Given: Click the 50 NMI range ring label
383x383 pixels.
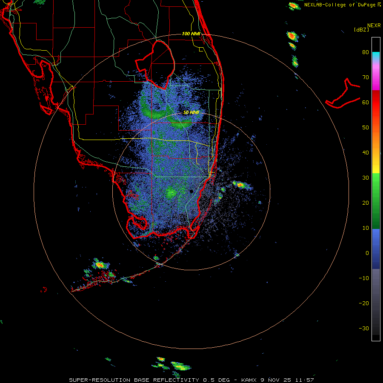Looking at the screenshot, I should [191, 113].
